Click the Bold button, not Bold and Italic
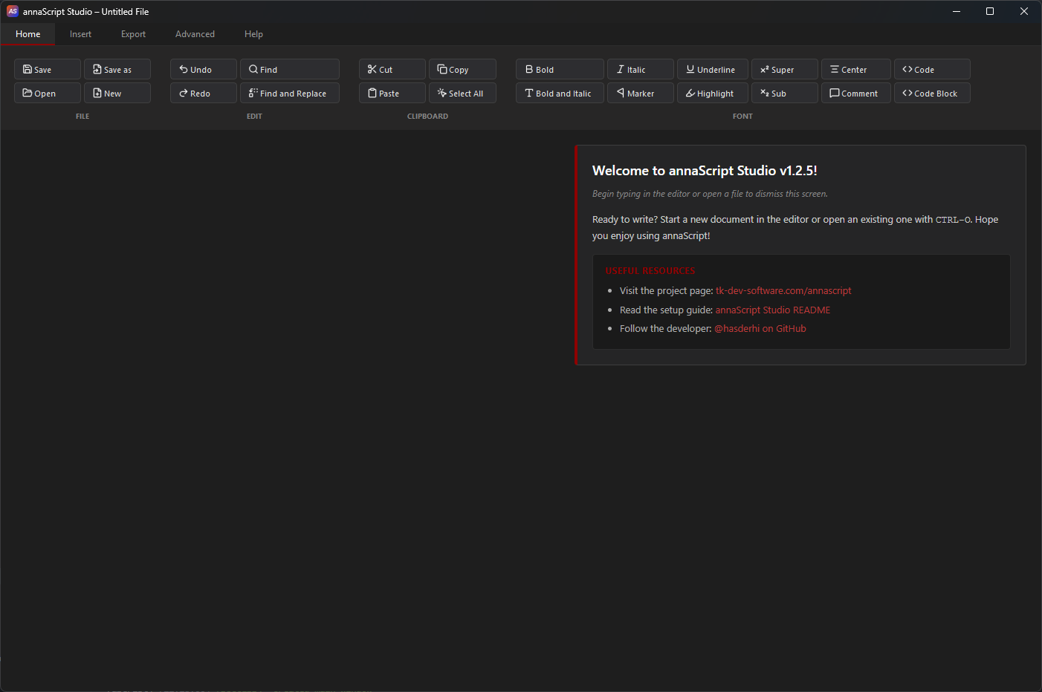Viewport: 1042px width, 692px height. tap(560, 69)
